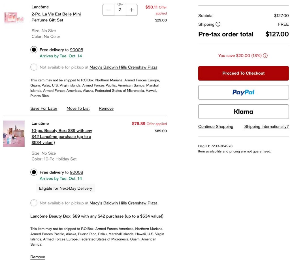Open the Beauty Box product thumbnail
Viewport: 290px width, 262px height.
click(x=14, y=134)
